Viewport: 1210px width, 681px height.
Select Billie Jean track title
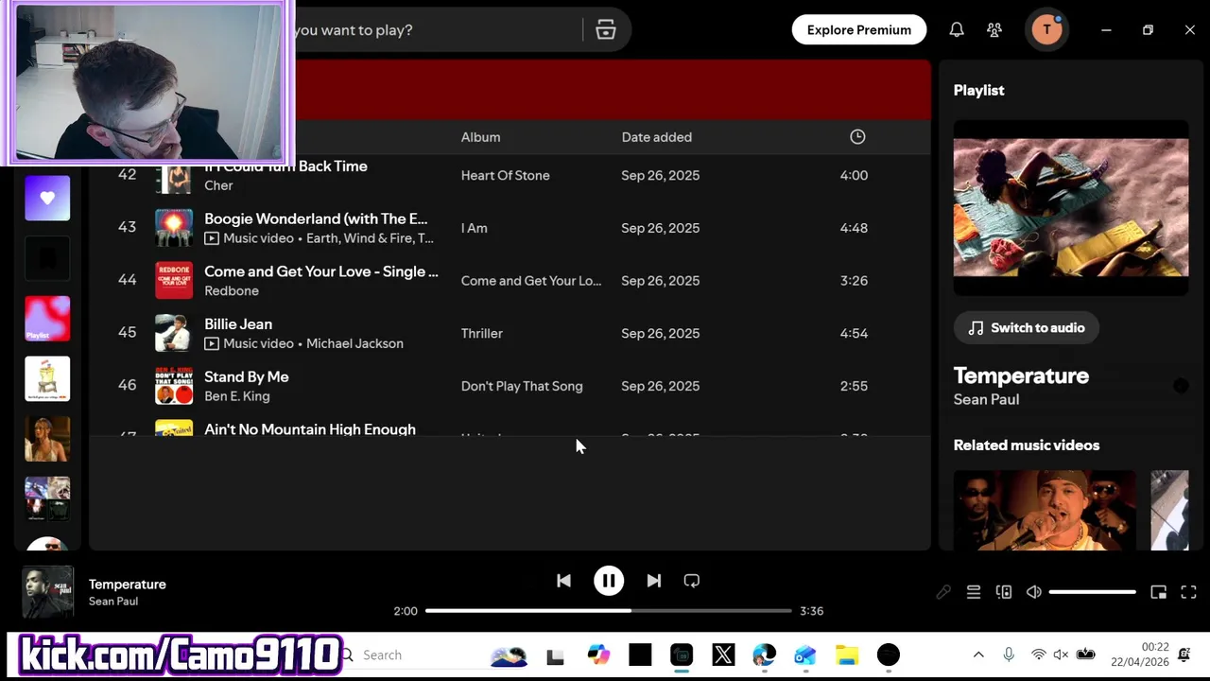[238, 324]
